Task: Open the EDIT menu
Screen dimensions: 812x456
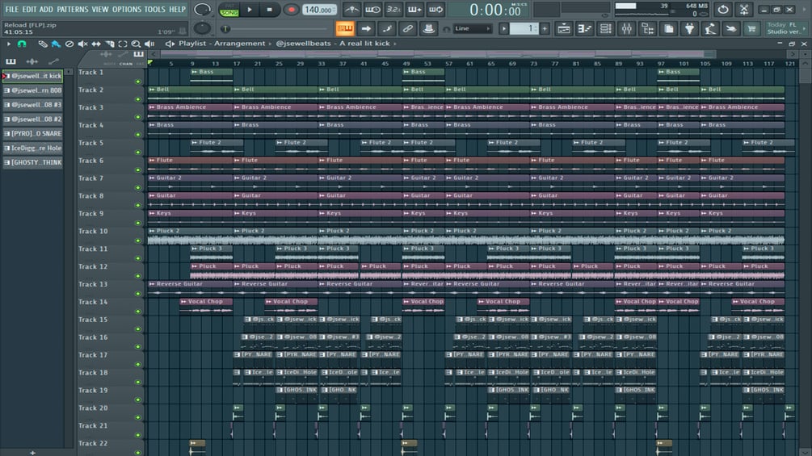Action: click(x=30, y=10)
